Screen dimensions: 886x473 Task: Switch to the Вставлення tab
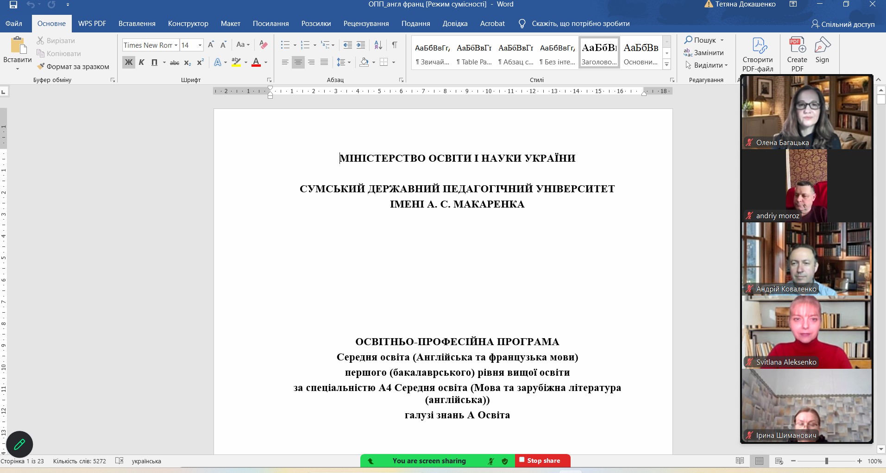[x=137, y=24]
